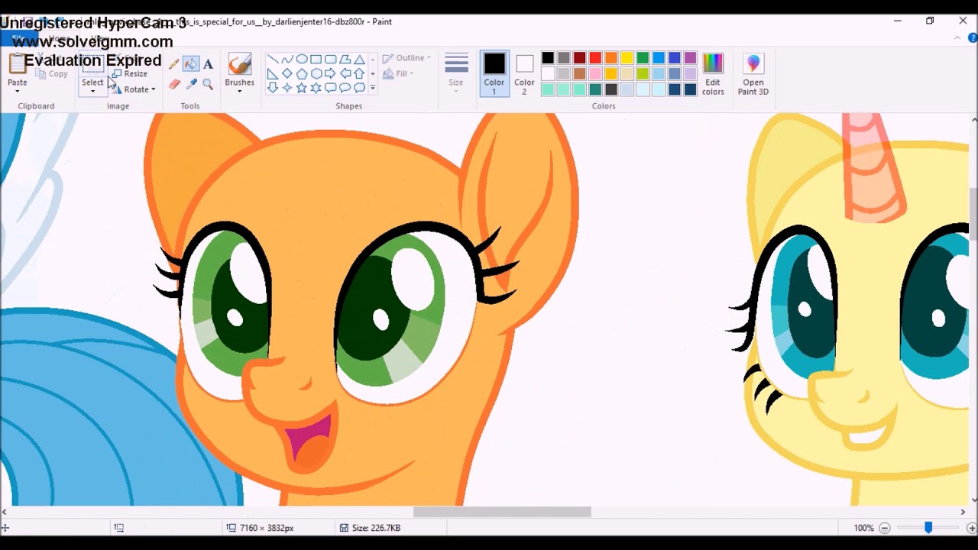Select the Eraser tool
This screenshot has height=550, width=978.
174,84
